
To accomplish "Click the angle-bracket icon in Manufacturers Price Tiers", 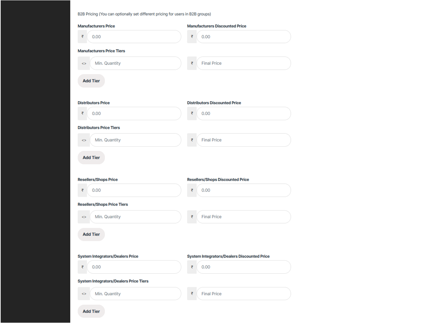I will pos(84,63).
